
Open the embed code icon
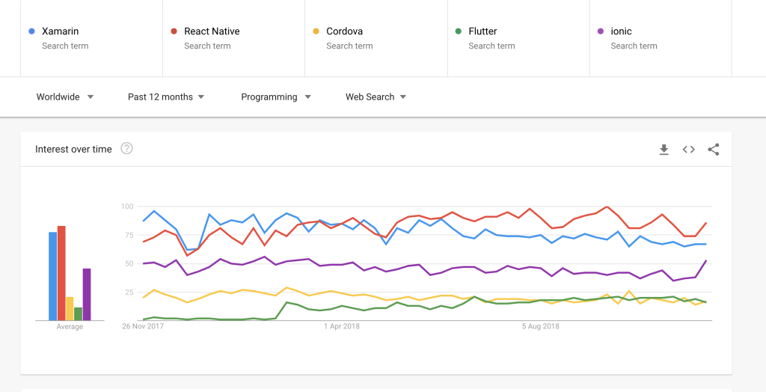[x=689, y=150]
